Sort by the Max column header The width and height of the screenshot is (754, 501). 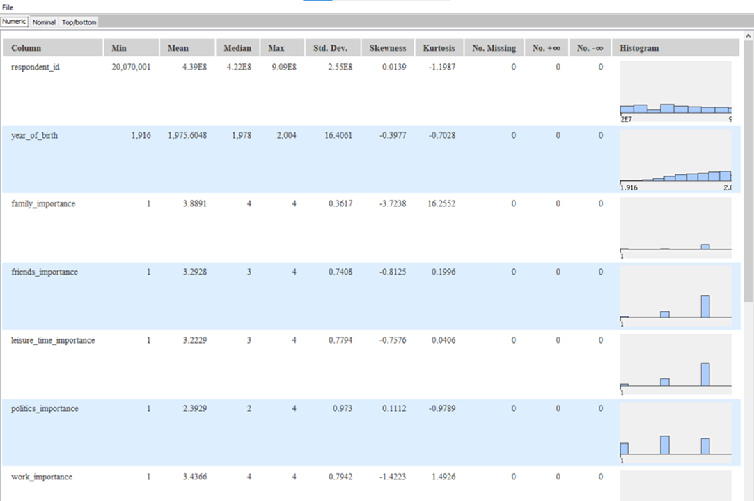click(282, 48)
